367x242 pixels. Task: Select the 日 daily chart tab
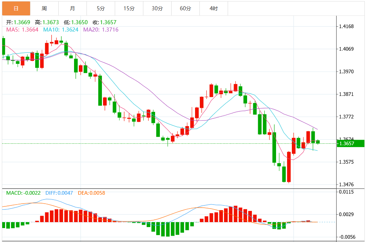tap(16, 8)
